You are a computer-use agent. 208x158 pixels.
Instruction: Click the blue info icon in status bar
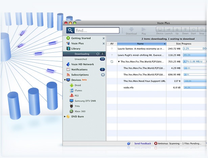[129, 144]
